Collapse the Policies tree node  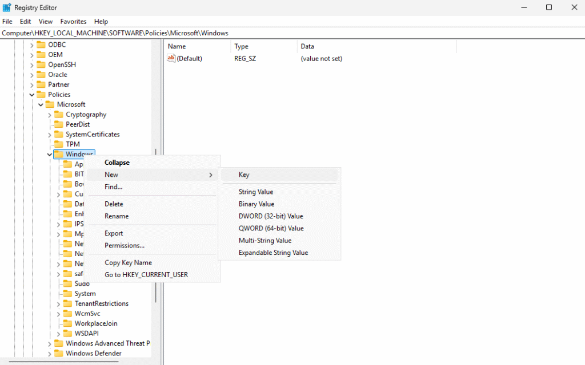point(31,95)
